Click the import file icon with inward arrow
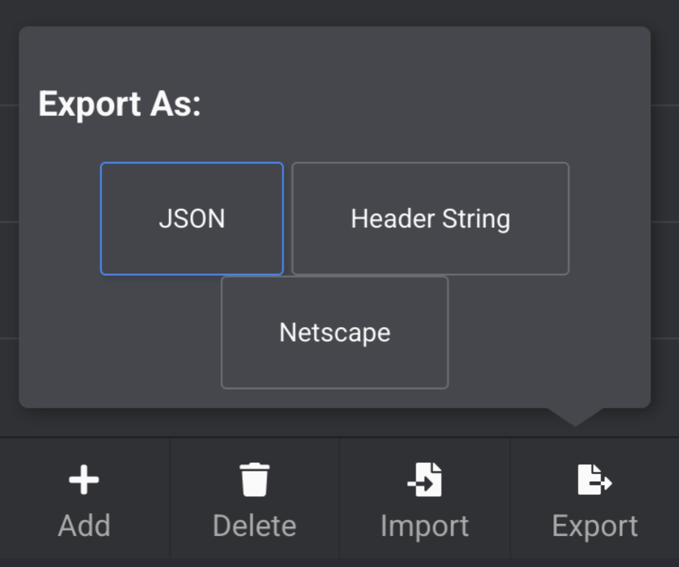 click(x=425, y=480)
